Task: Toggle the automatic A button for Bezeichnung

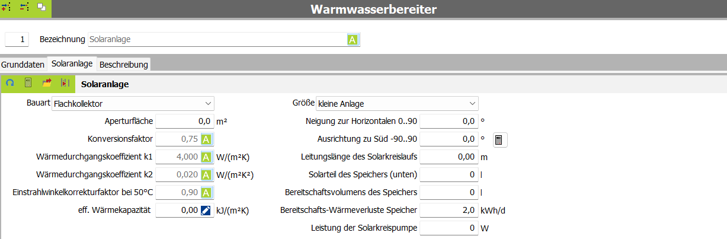Action: click(x=353, y=40)
